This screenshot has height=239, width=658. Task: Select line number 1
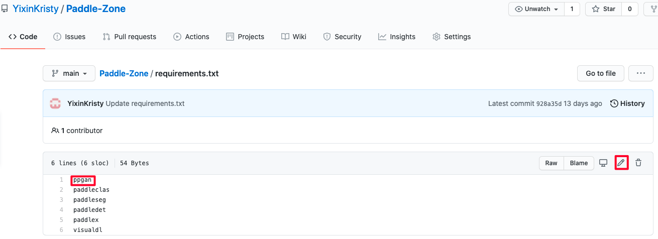(61, 180)
